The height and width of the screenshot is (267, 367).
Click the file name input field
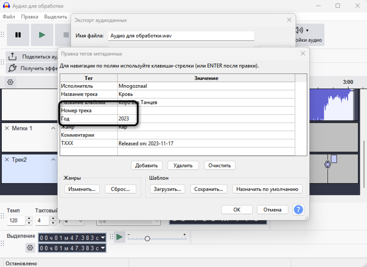point(181,36)
